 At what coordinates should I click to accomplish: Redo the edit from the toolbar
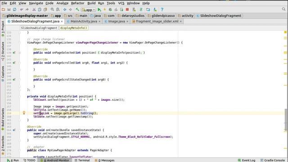click(x=27, y=9)
